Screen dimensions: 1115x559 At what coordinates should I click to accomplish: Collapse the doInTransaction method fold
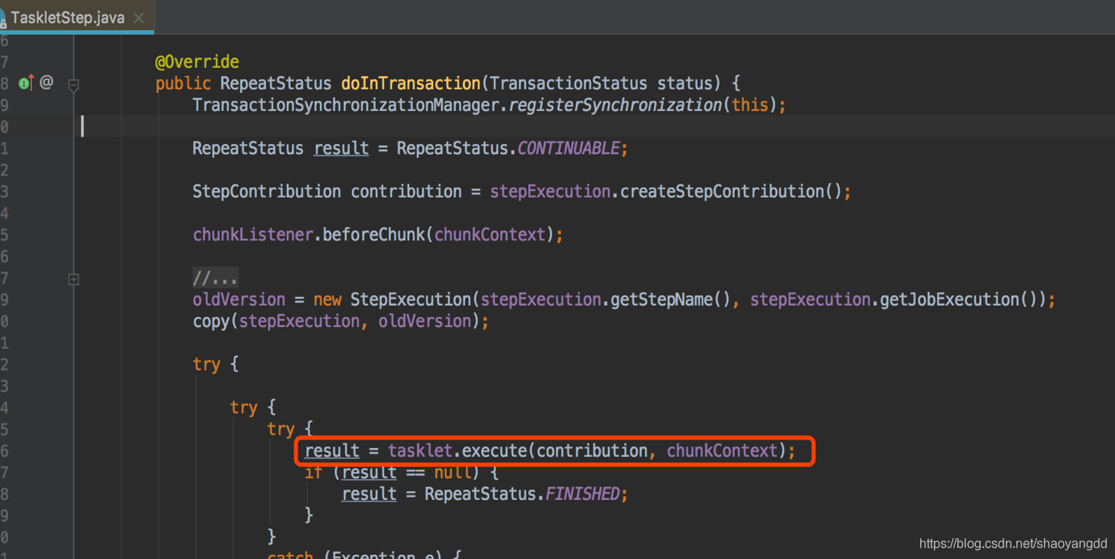coord(74,84)
